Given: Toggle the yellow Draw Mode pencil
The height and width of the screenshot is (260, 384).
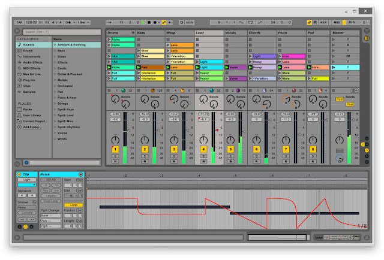Looking at the screenshot, I should point(310,23).
